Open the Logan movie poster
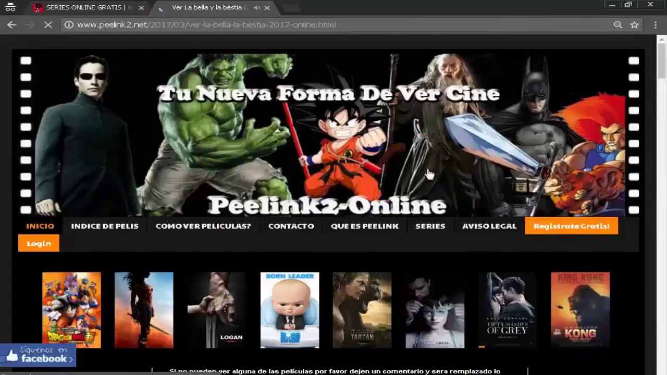The width and height of the screenshot is (667, 375). point(217,310)
